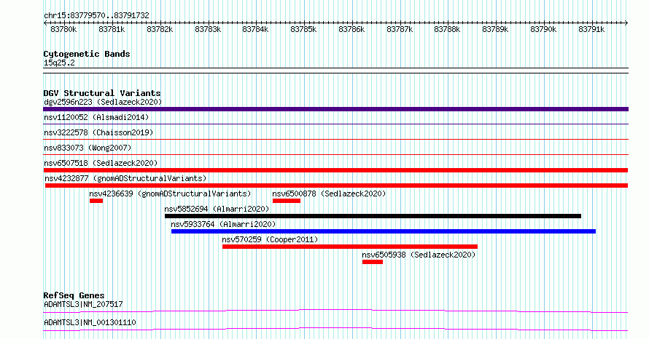Select the short red nsv4236639 bar

point(96,201)
